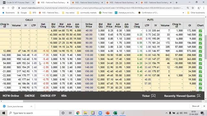Click EMERGE-ITP footer link
207x116 pixels.
pos(48,96)
